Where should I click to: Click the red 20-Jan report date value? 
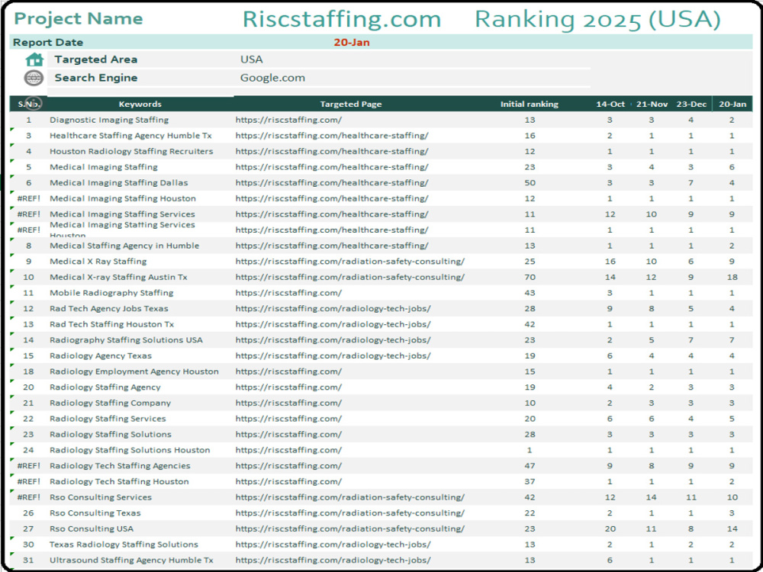[x=351, y=42]
